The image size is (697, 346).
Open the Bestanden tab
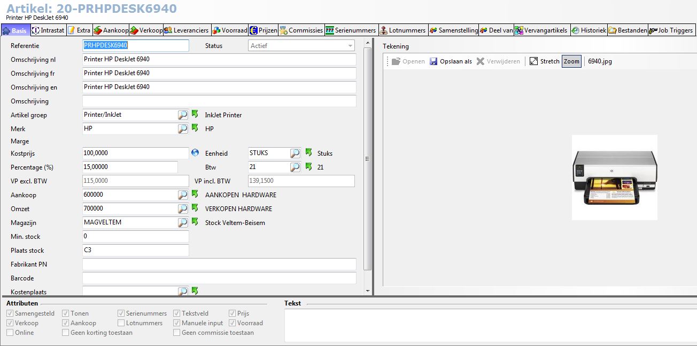pyautogui.click(x=628, y=30)
